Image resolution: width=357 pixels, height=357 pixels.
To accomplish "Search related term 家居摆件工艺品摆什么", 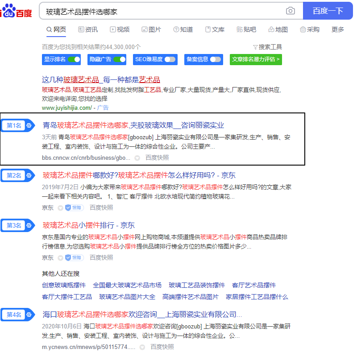I will click(257, 297).
